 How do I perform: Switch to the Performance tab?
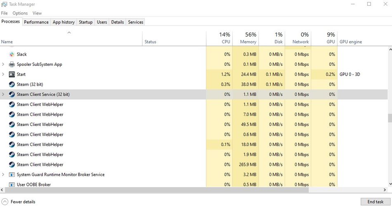coord(36,22)
